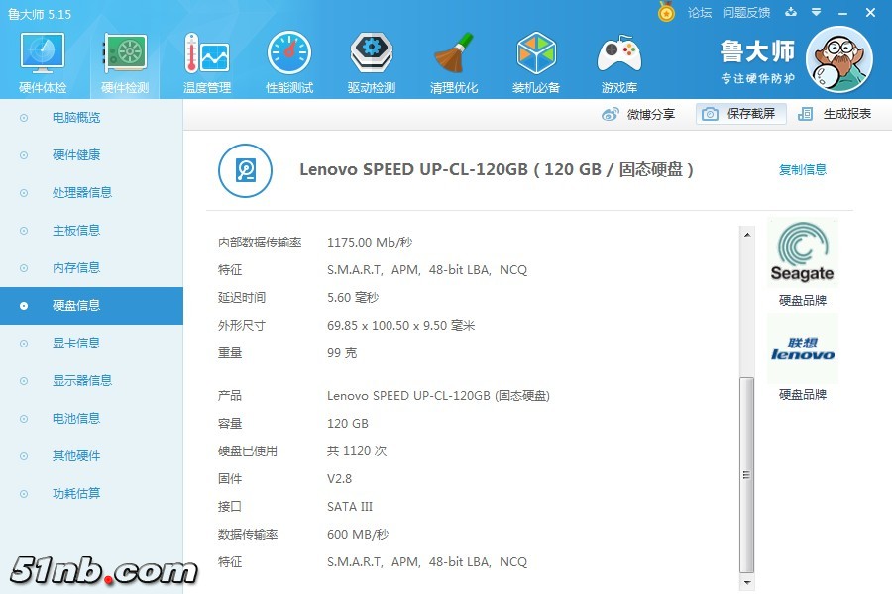The width and height of the screenshot is (892, 594).
Task: Select 处理器信息 in the sidebar
Action: (81, 193)
